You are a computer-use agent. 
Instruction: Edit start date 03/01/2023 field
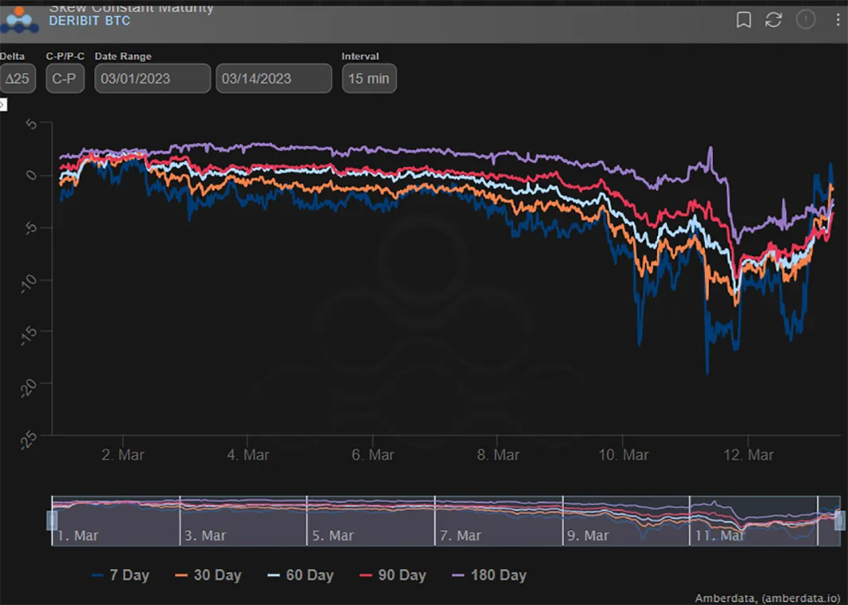[153, 79]
